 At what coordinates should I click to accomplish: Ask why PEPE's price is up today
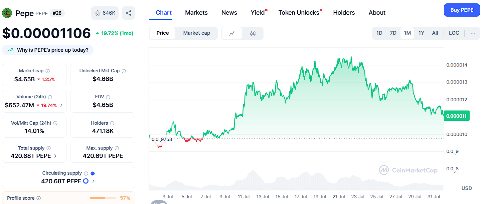coord(48,50)
